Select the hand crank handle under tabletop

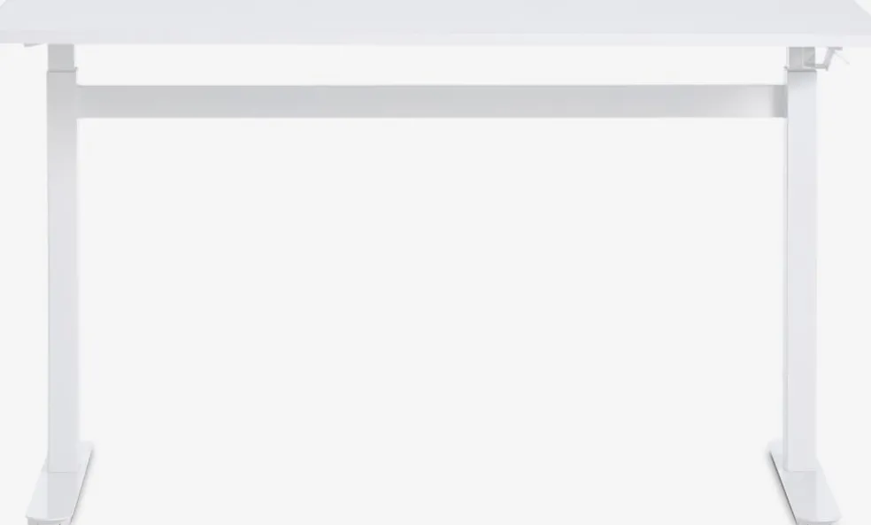829,58
